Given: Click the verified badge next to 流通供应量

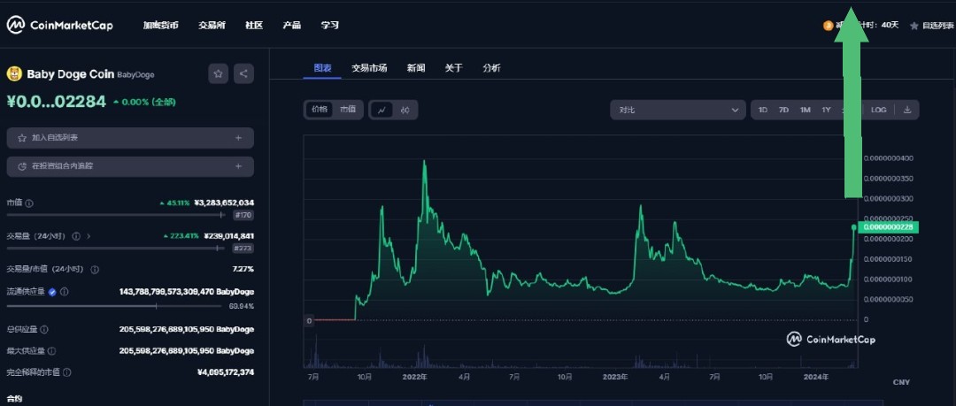Looking at the screenshot, I should 52,292.
